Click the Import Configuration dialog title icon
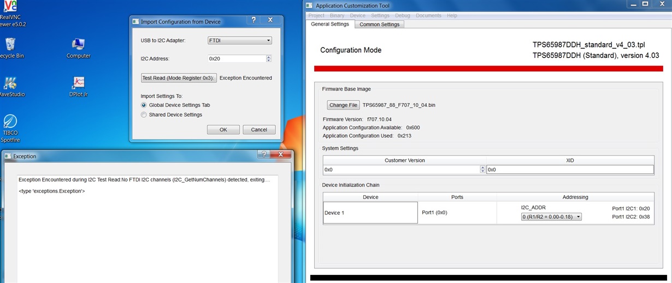The width and height of the screenshot is (672, 283). pyautogui.click(x=136, y=22)
